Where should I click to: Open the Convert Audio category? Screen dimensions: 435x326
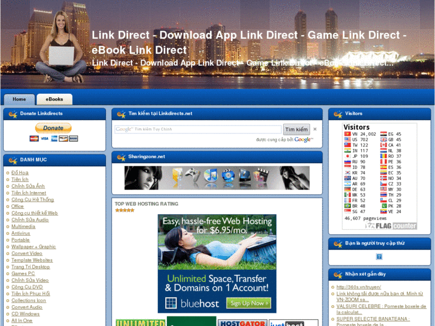coord(27,307)
